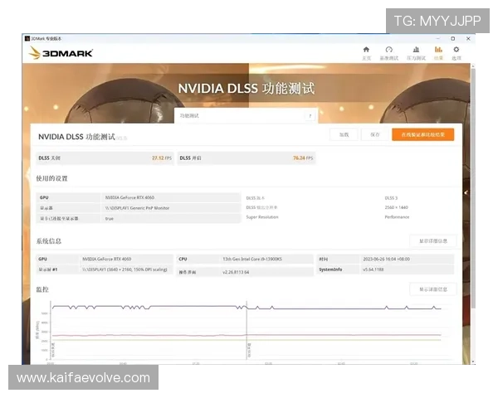The image size is (498, 398).
Task: Click the scrollbar up arrow
Action: tap(473, 66)
